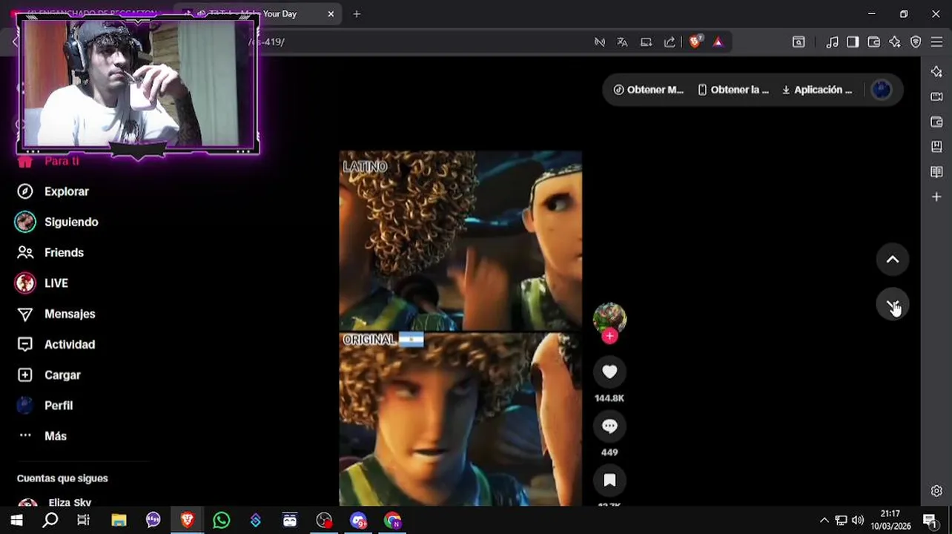Screen dimensions: 952x534
Task: Open the 21:17 clock and date
Action: tap(890, 521)
